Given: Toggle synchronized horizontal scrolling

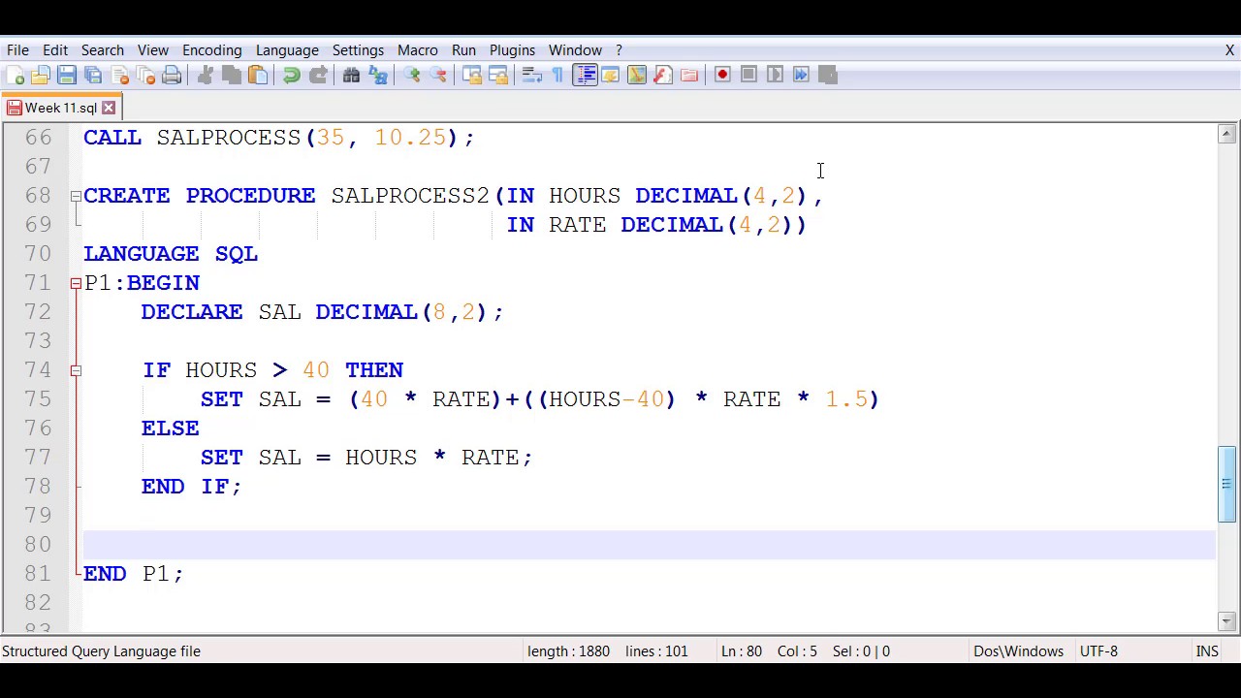Looking at the screenshot, I should [498, 75].
